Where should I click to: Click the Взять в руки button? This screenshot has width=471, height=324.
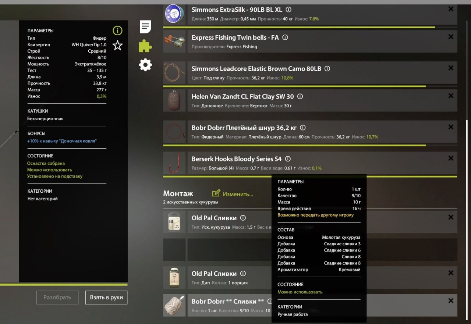[106, 297]
